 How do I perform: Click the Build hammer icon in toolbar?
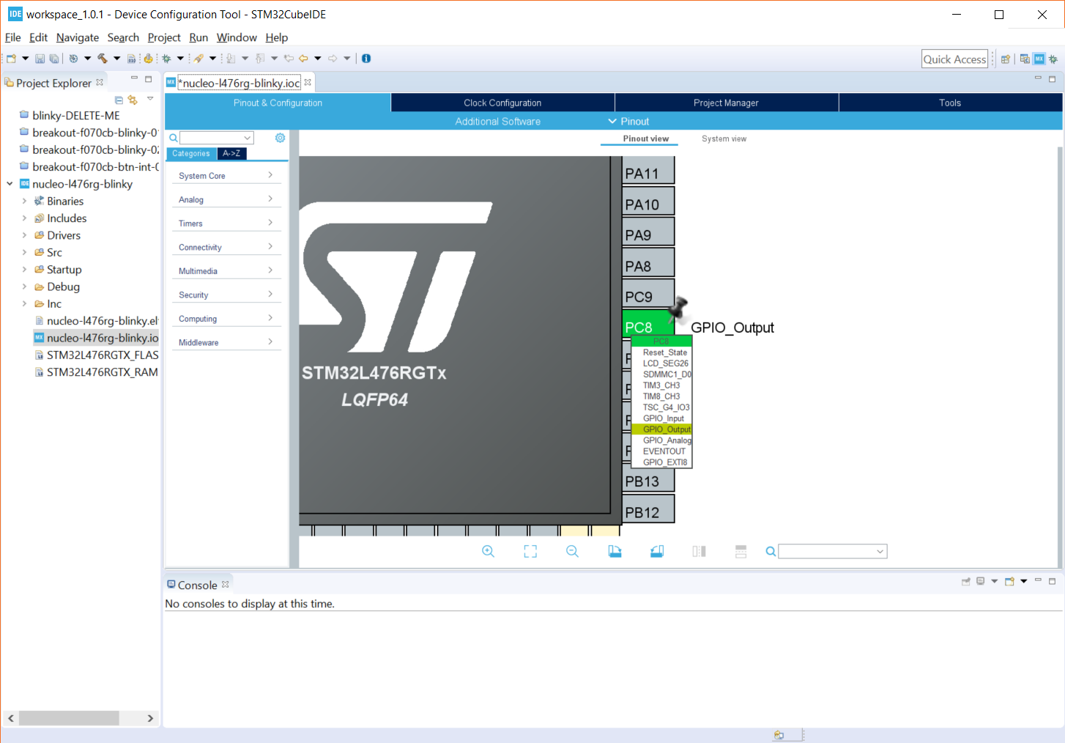click(x=103, y=58)
